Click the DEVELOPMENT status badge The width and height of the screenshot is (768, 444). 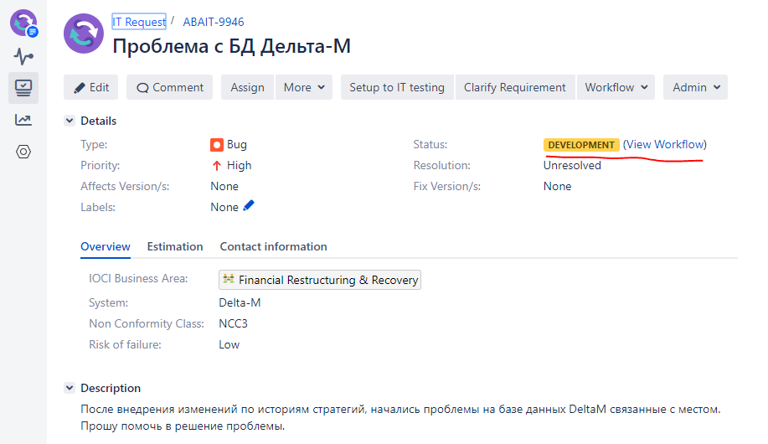(581, 145)
